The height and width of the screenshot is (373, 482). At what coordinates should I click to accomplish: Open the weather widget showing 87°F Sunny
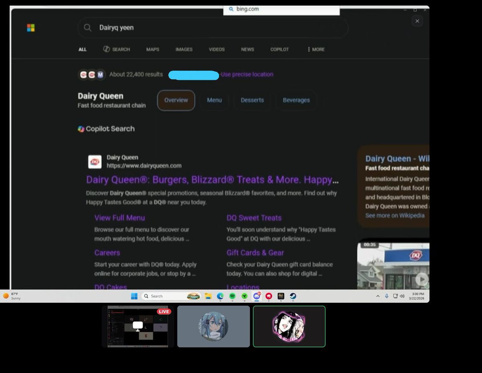pos(12,296)
